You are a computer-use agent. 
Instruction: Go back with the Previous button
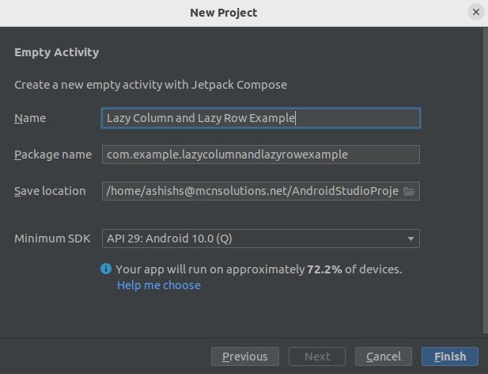[244, 357]
